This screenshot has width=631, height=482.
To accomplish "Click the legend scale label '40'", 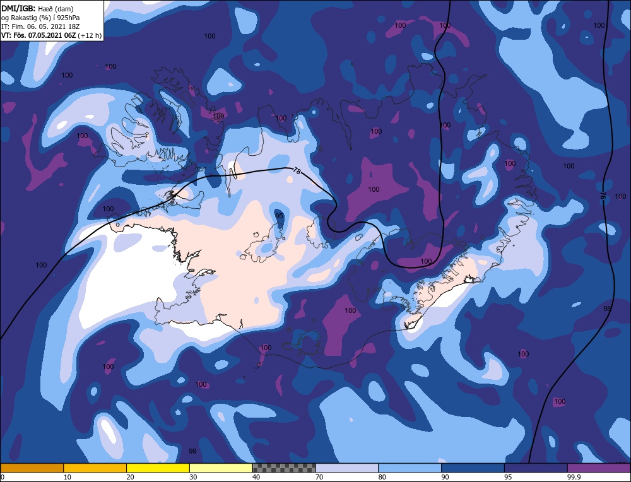I will point(256,477).
